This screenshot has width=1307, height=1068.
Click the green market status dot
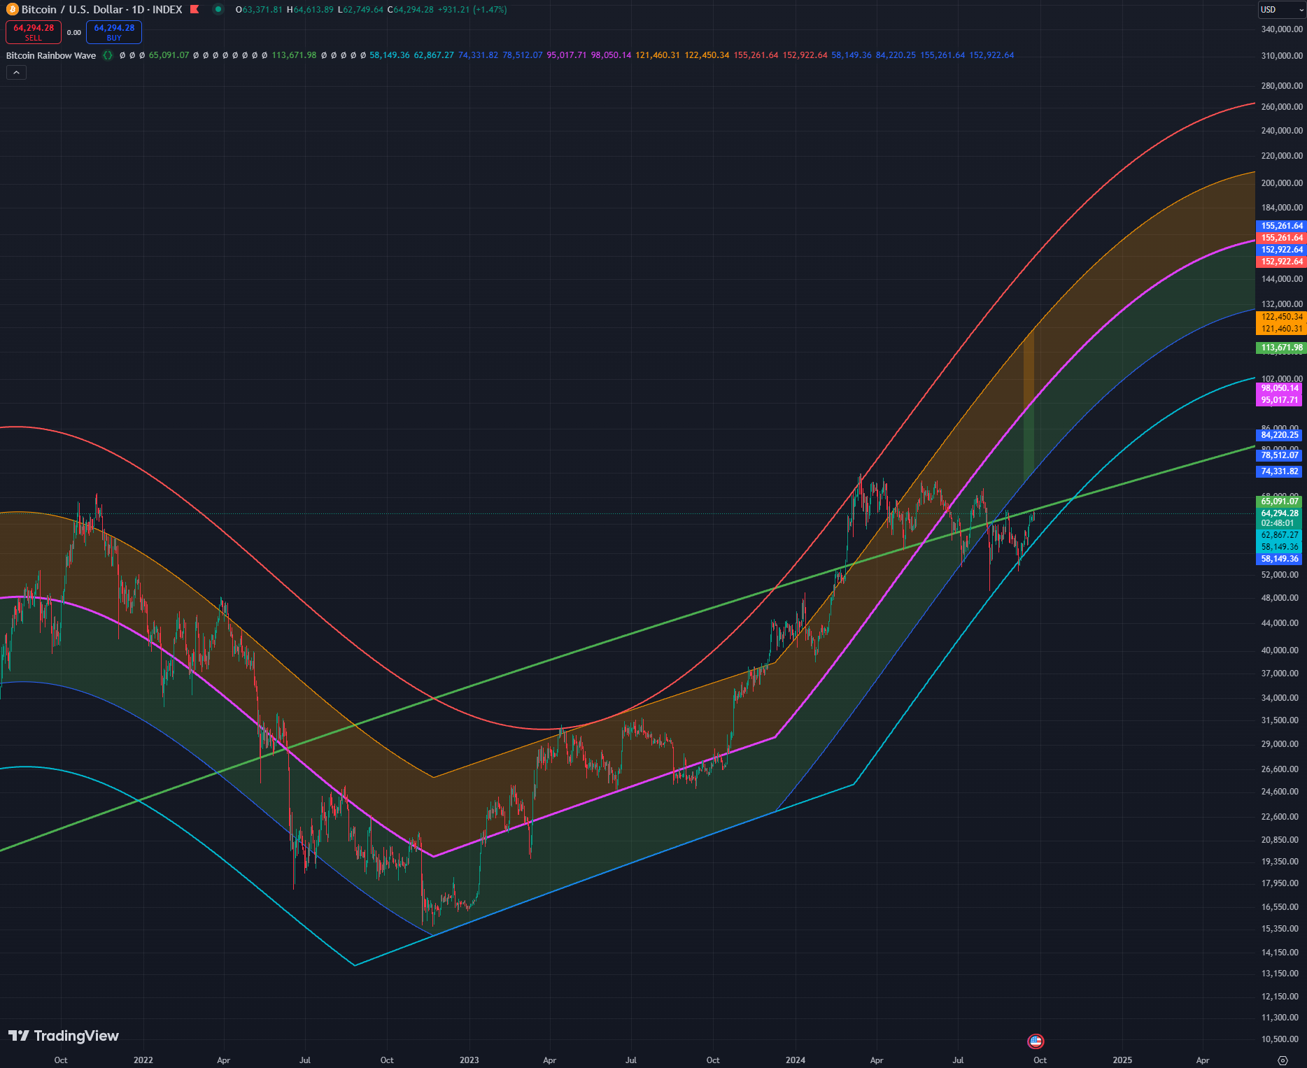(218, 10)
